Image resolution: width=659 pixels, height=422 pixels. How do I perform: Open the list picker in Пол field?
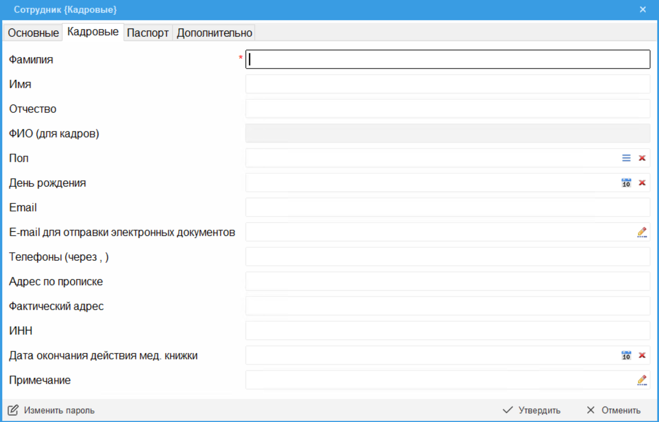[626, 158]
